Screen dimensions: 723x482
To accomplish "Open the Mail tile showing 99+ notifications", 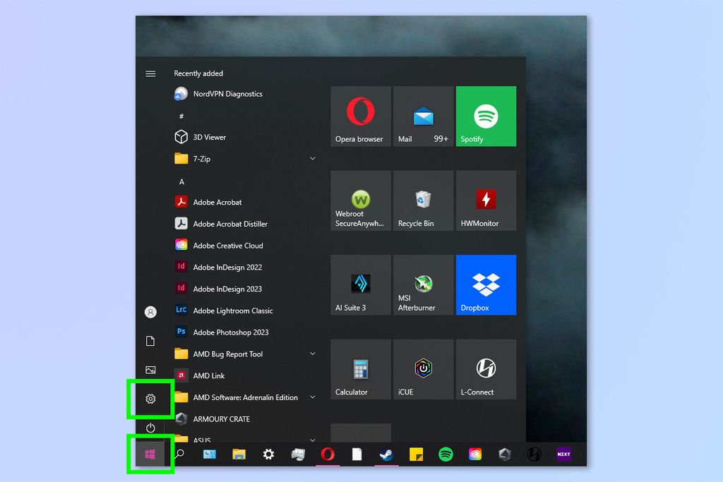I will pos(423,116).
